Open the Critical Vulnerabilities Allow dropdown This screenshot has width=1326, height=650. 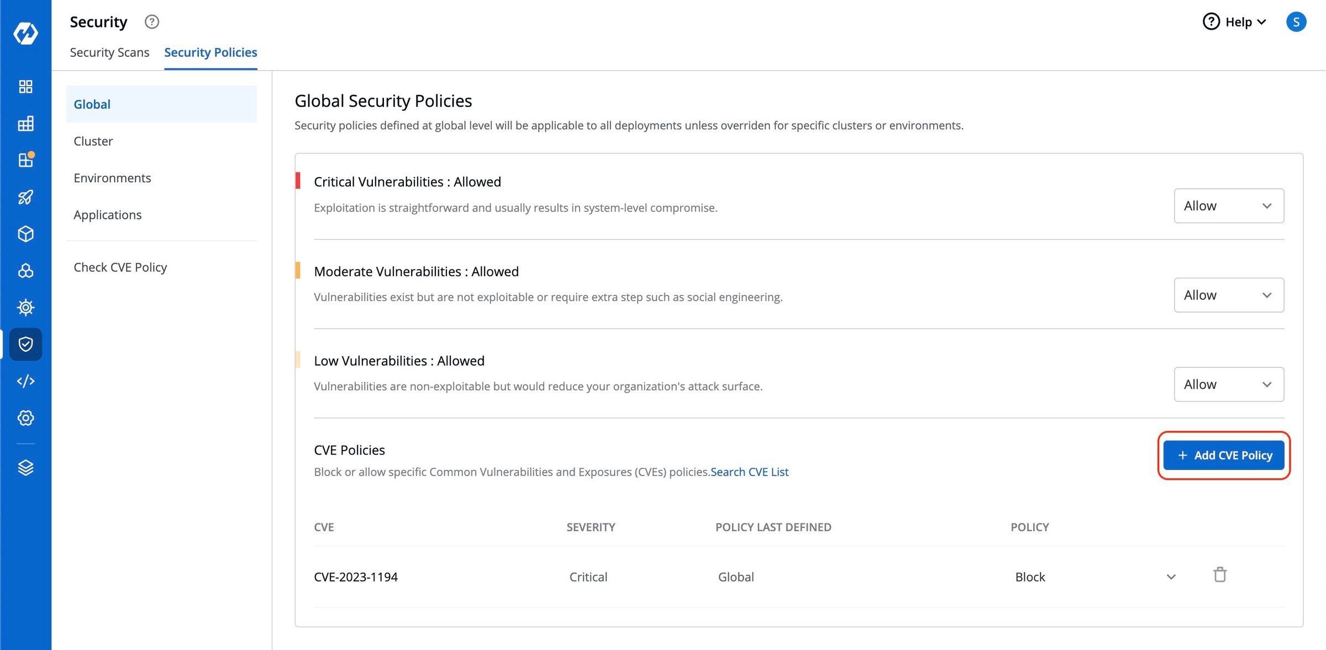1229,205
